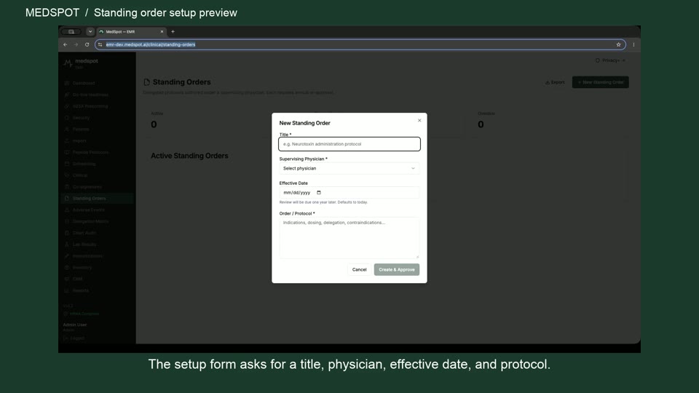Click the Privacy+ toggle at top right

point(610,60)
